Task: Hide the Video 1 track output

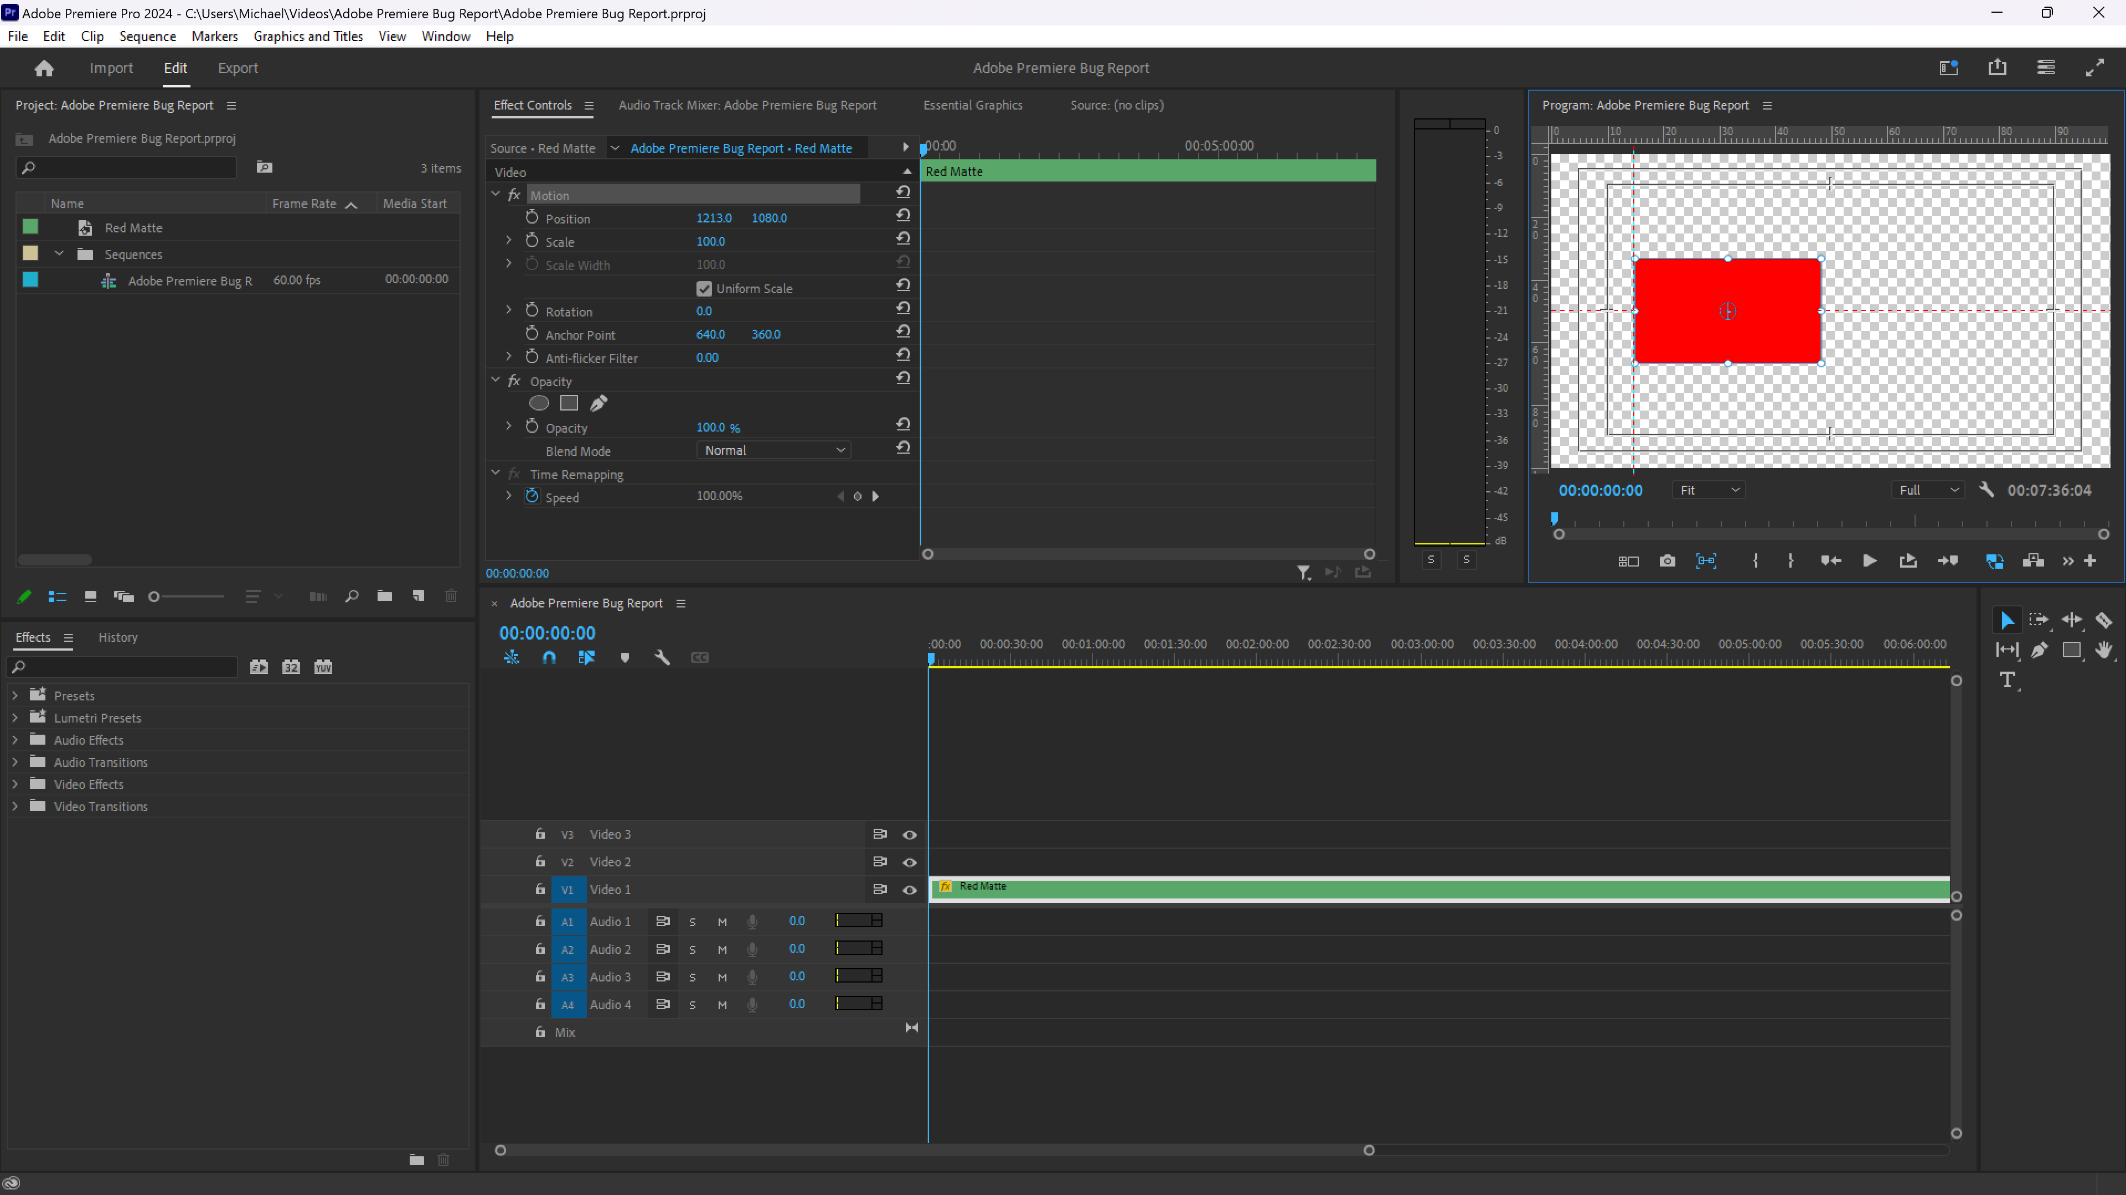Action: [910, 890]
